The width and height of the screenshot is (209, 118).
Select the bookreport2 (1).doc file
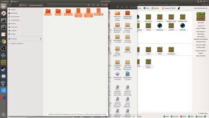point(128,76)
